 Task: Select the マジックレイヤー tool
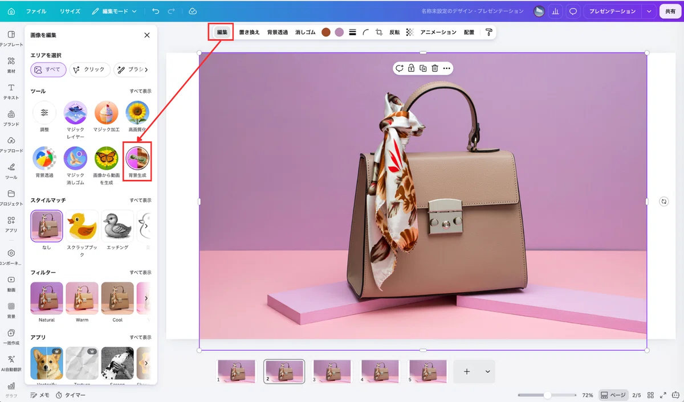pos(75,120)
